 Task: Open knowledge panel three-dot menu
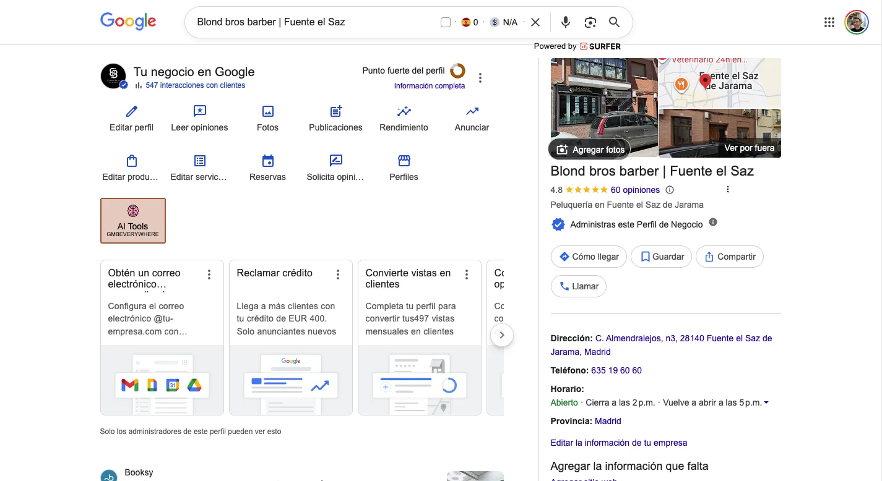(728, 190)
